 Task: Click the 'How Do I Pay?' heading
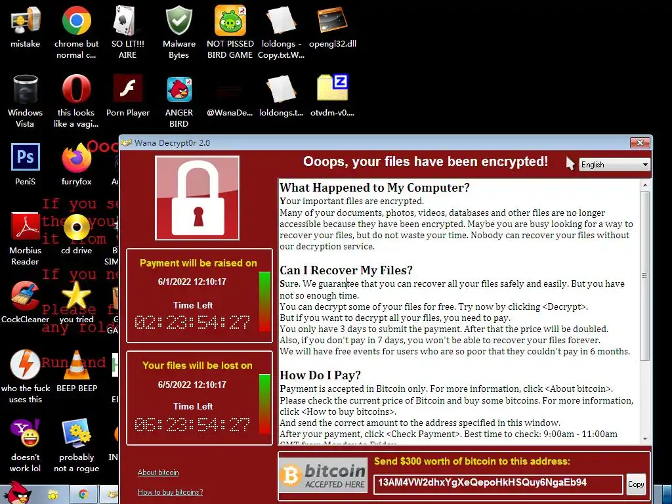coord(320,375)
